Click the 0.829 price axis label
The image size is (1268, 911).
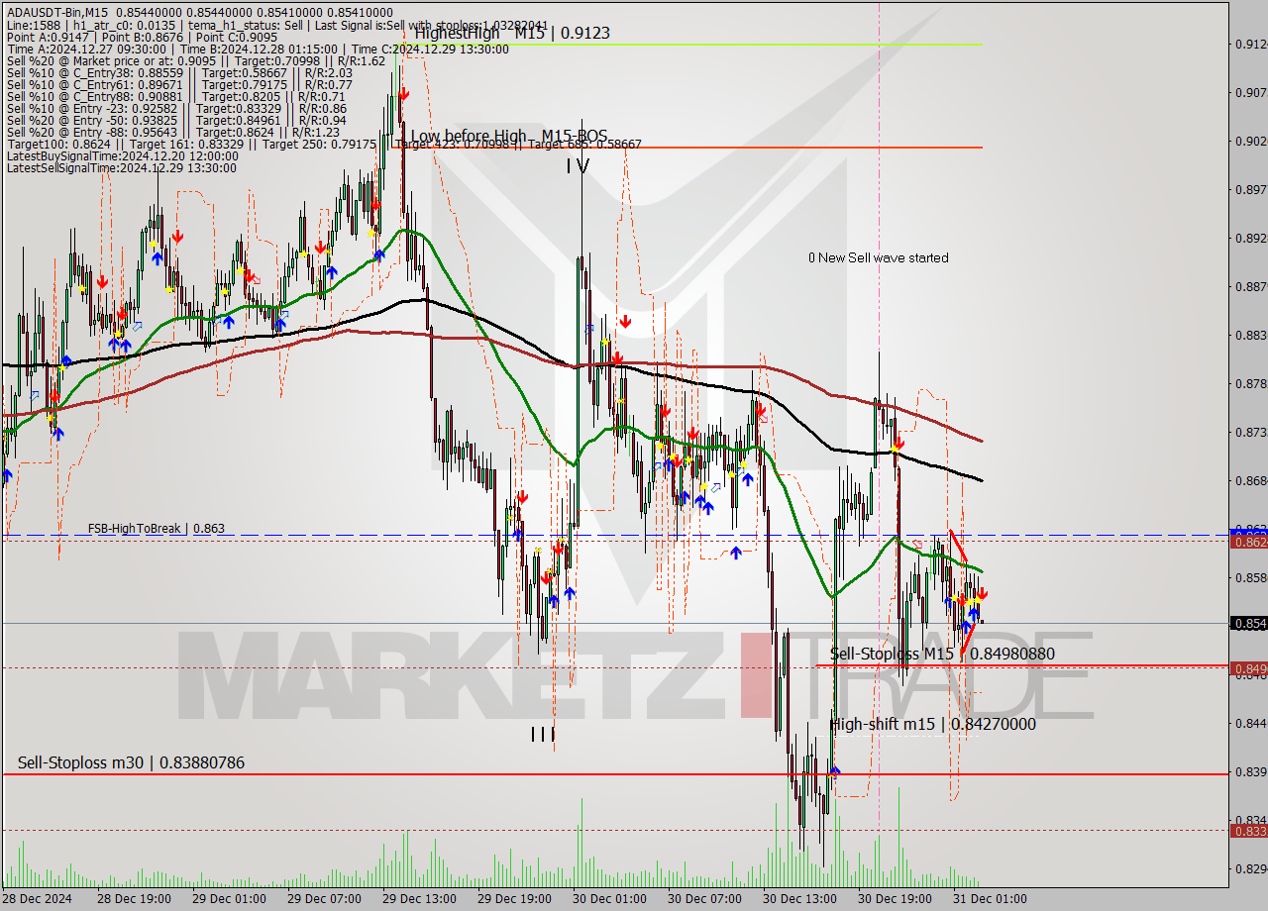click(x=1249, y=868)
